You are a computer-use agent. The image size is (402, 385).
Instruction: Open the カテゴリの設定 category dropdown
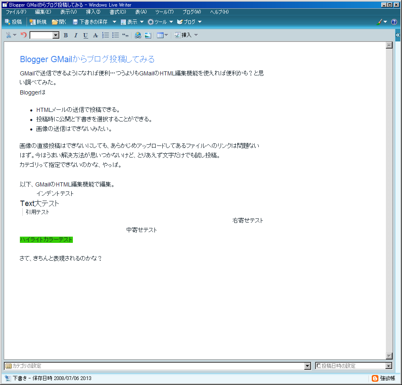308,366
